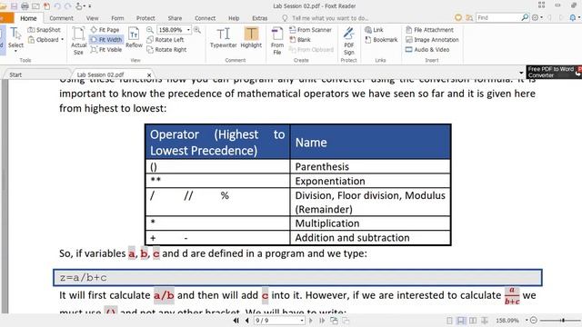Select the Typewriter tool

223,38
